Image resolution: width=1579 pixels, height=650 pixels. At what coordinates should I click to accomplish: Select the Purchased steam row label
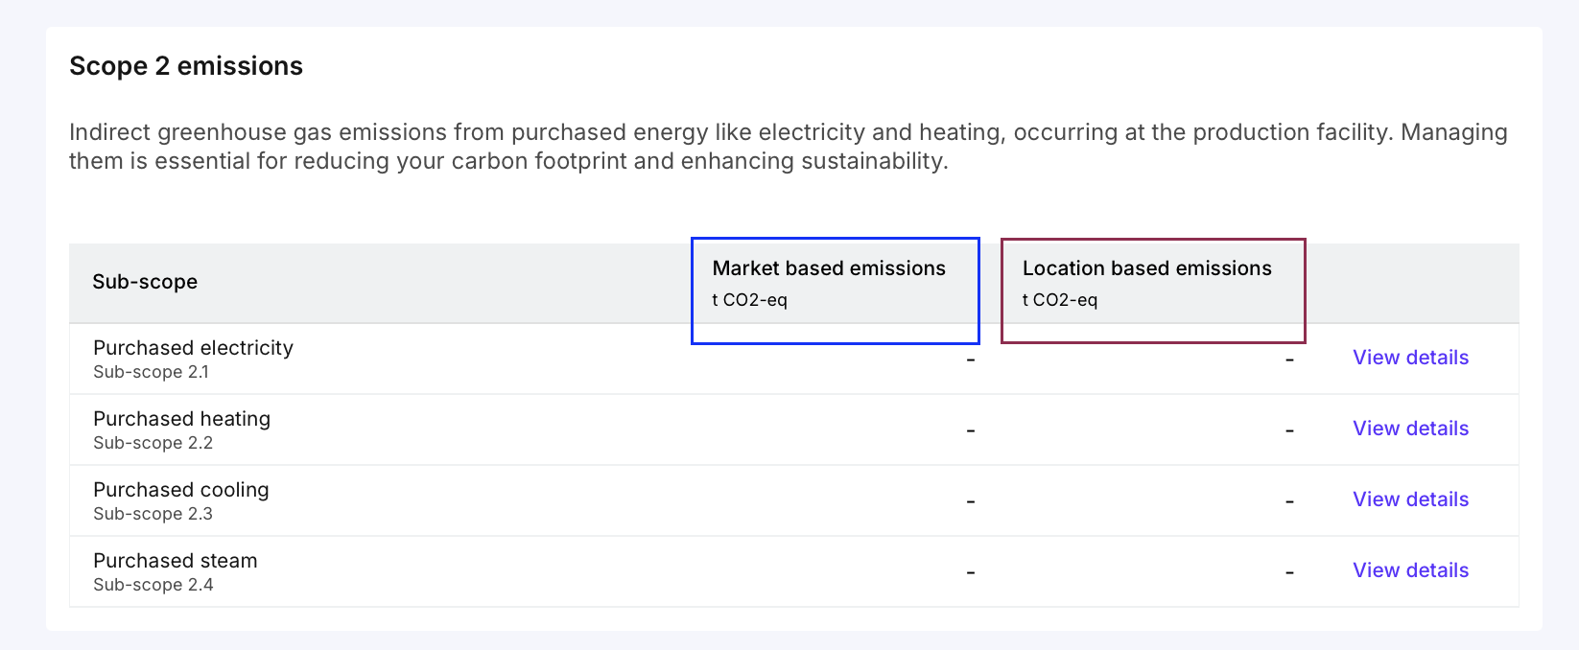point(175,561)
